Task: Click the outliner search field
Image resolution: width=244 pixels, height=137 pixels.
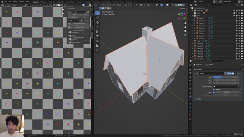Action: tap(215, 5)
